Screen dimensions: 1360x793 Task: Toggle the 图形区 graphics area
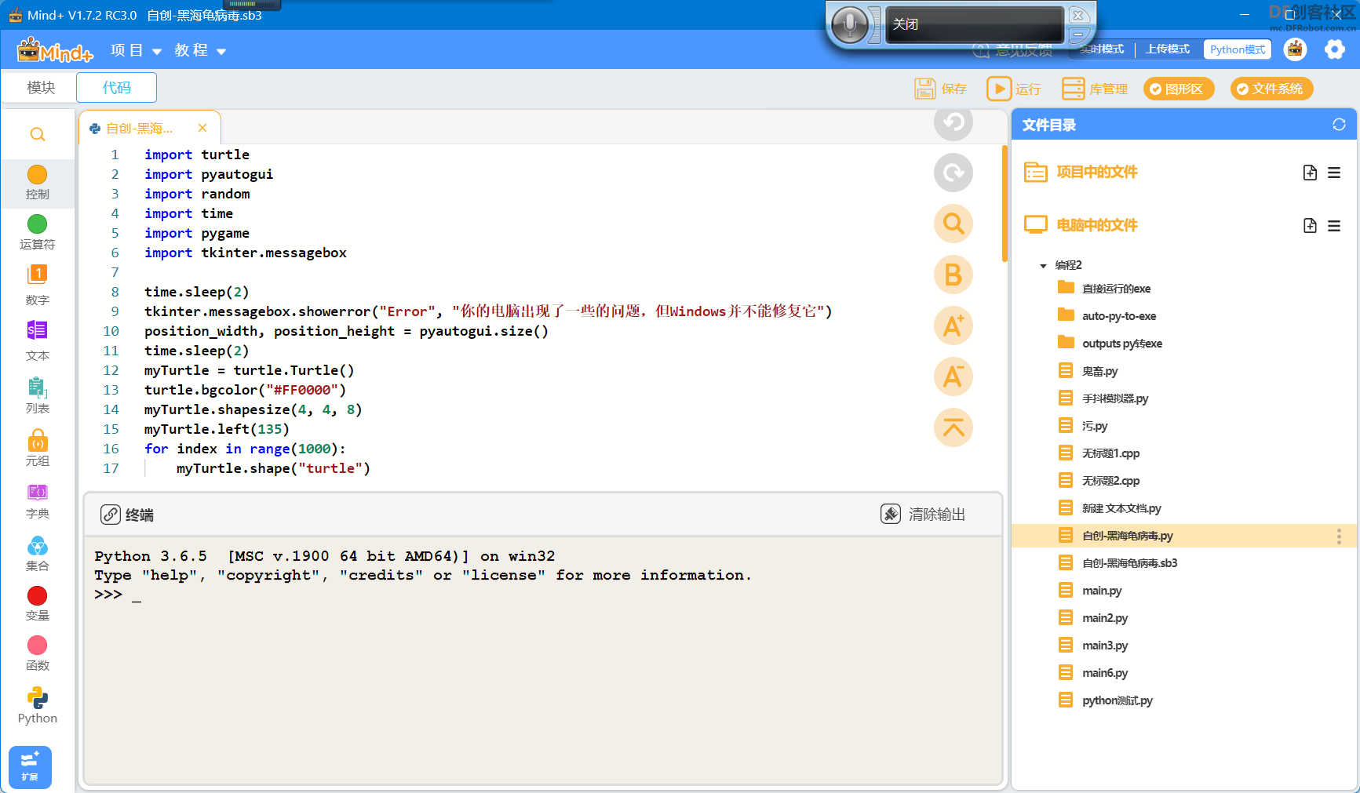1179,89
